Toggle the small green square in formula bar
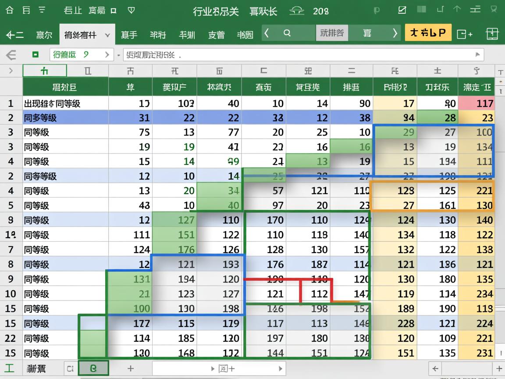The image size is (505, 379). pos(36,55)
